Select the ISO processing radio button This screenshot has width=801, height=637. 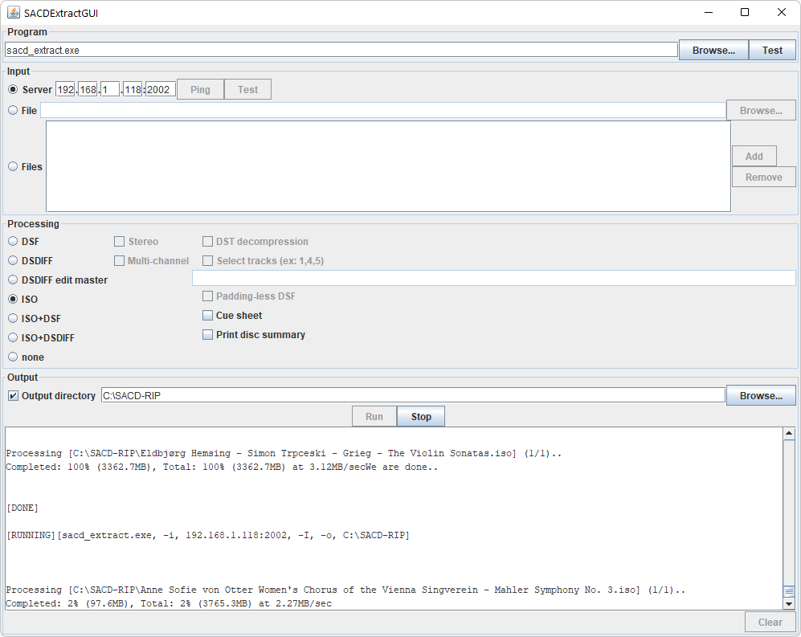[x=13, y=299]
